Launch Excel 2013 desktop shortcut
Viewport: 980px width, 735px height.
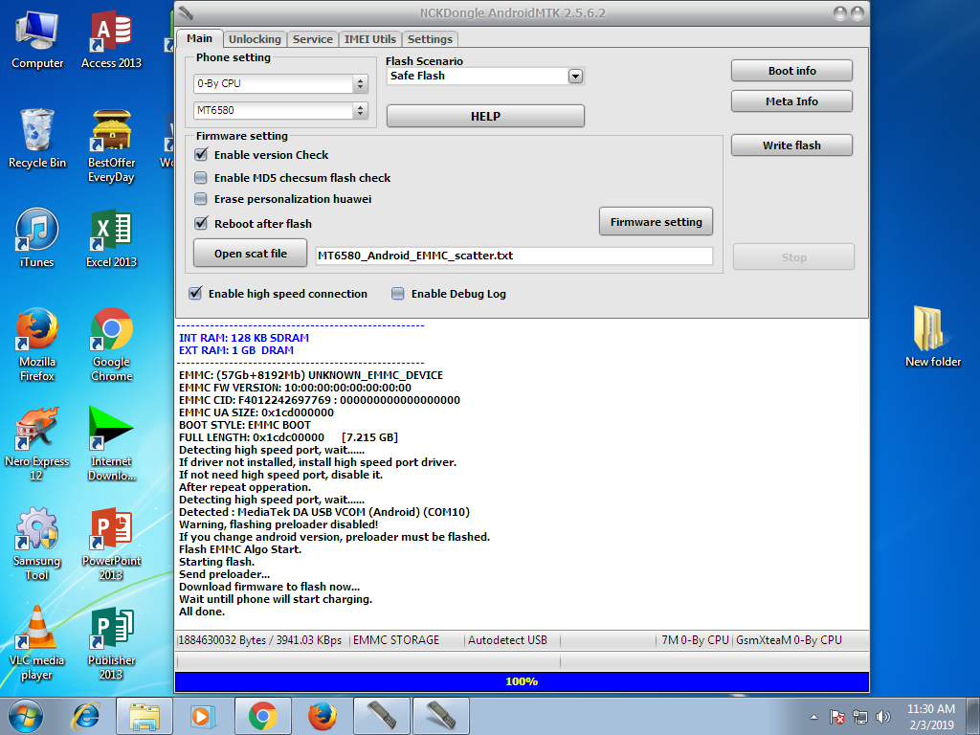click(x=111, y=238)
